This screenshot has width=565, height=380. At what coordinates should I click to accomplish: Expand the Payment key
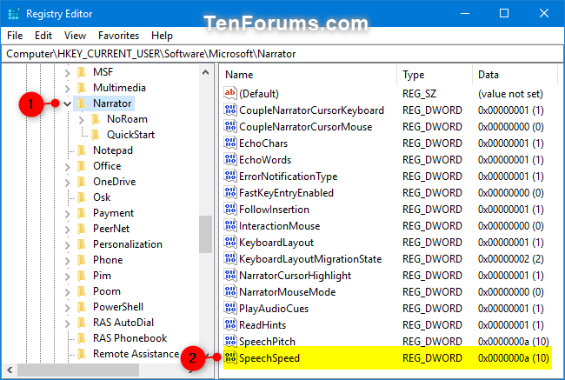pyautogui.click(x=68, y=214)
